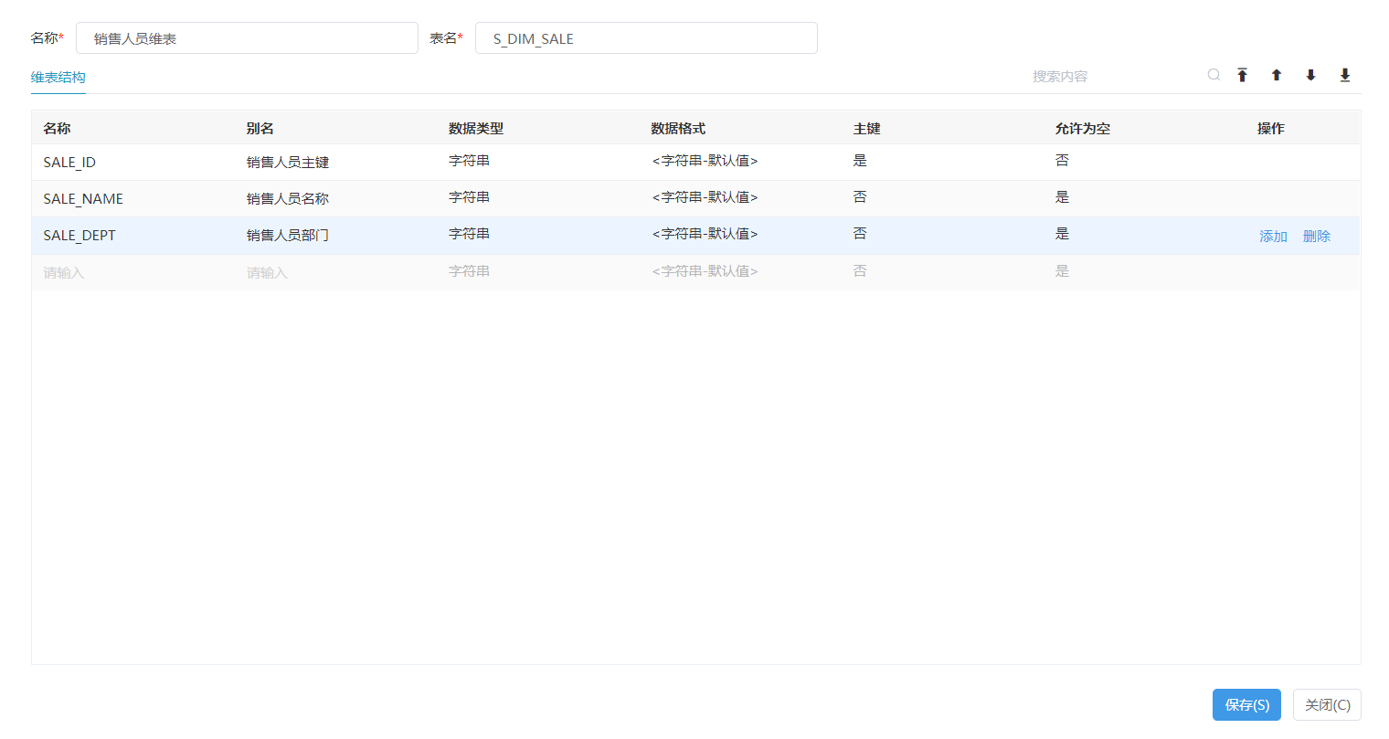Image resolution: width=1389 pixels, height=739 pixels.
Task: Move row to bottom arrow icon
Action: tap(1345, 75)
